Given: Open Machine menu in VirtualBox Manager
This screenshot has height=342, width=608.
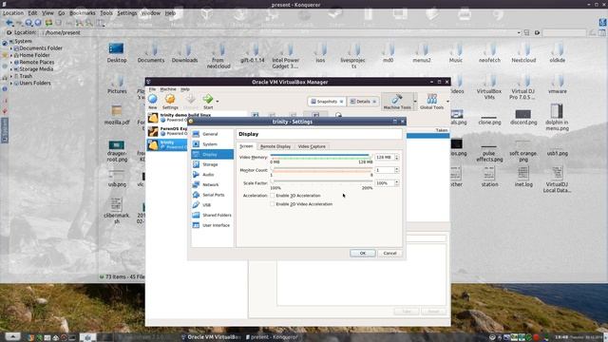Looking at the screenshot, I should (168, 89).
